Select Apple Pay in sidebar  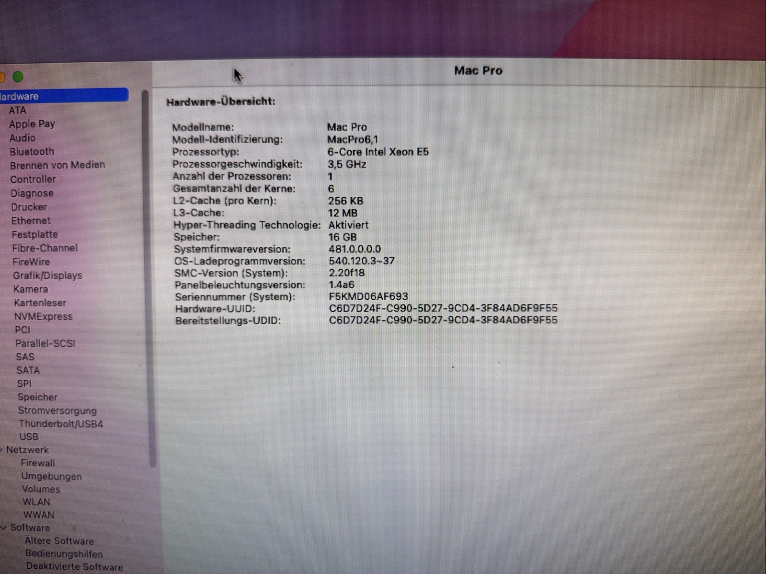32,124
